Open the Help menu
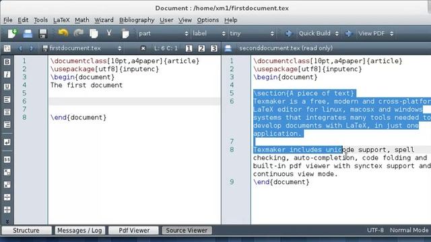 tap(230, 20)
